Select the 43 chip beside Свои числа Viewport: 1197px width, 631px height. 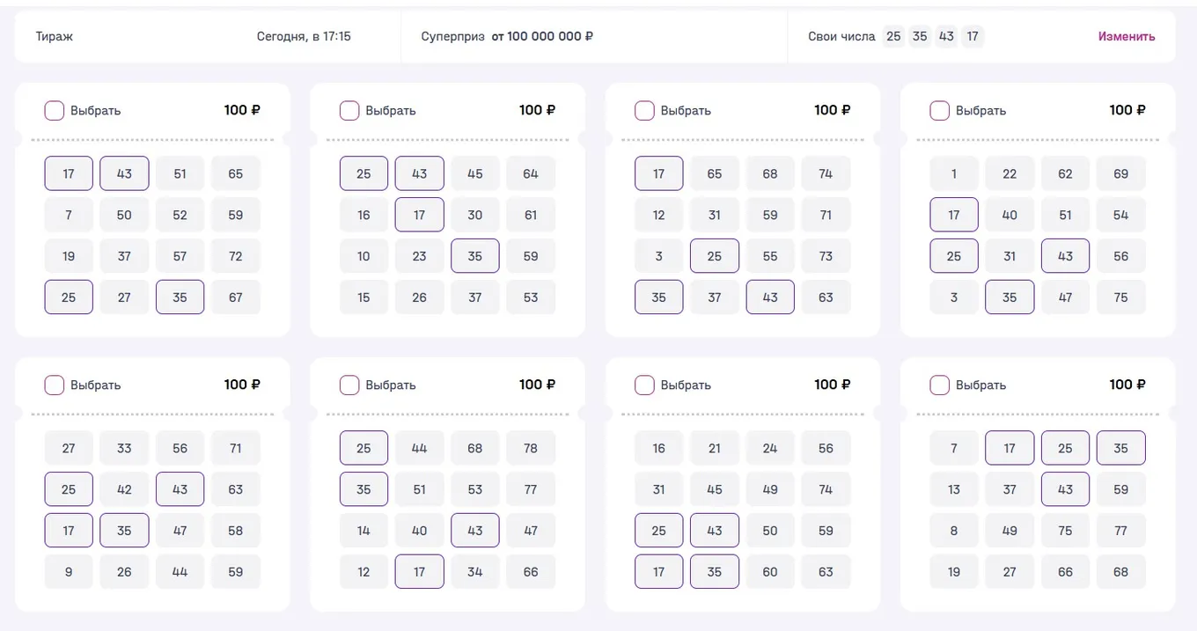(x=946, y=36)
